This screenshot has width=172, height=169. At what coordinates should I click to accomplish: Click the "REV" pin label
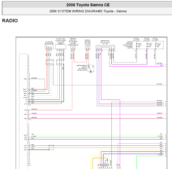tap(25, 118)
